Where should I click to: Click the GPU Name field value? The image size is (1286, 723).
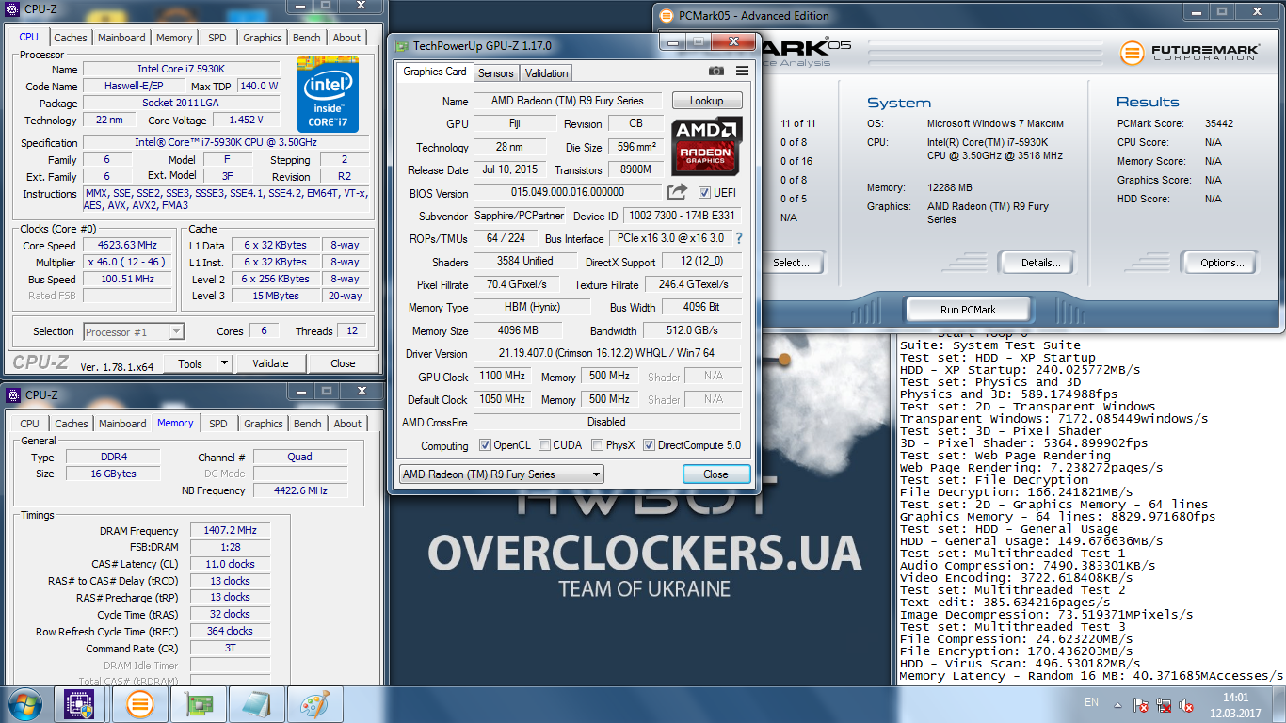tap(567, 101)
